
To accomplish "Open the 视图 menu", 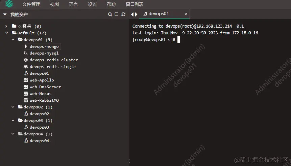I will 54,4.
